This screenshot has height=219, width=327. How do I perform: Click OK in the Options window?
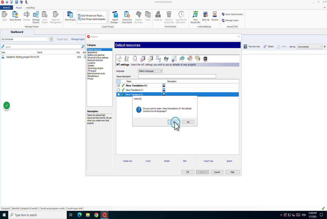[188, 172]
